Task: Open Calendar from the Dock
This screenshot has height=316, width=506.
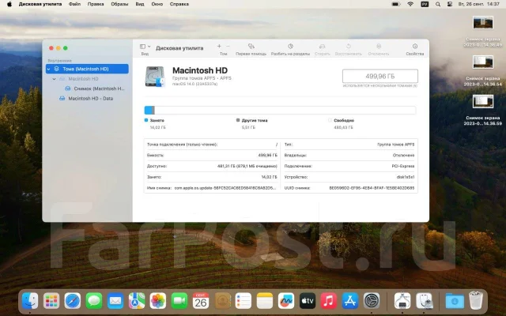Action: click(x=201, y=300)
